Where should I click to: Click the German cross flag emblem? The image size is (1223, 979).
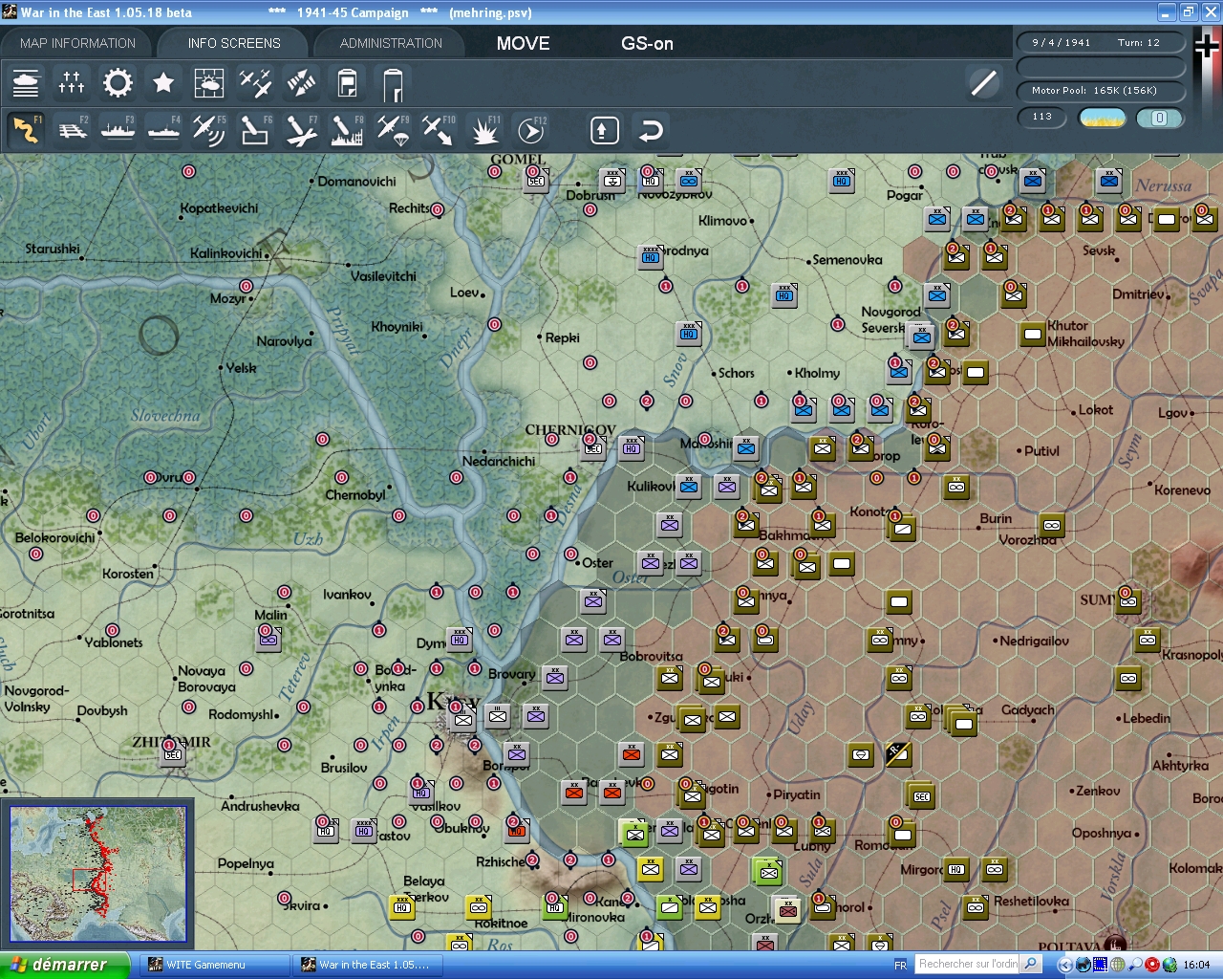point(1207,48)
